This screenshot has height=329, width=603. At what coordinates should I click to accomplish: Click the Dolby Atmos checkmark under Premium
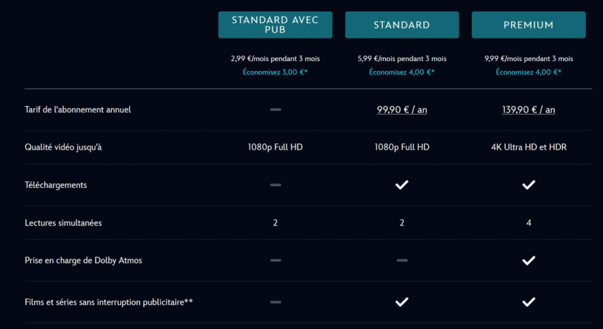click(x=528, y=260)
